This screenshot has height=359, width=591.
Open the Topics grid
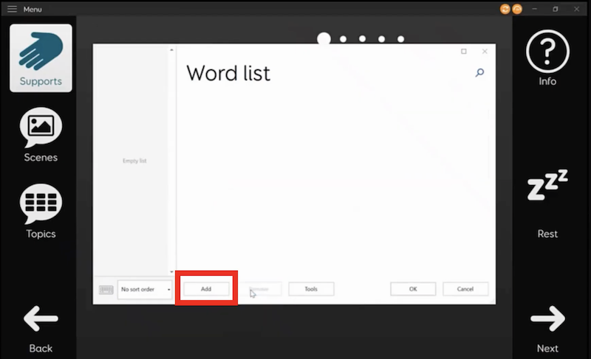tap(41, 211)
